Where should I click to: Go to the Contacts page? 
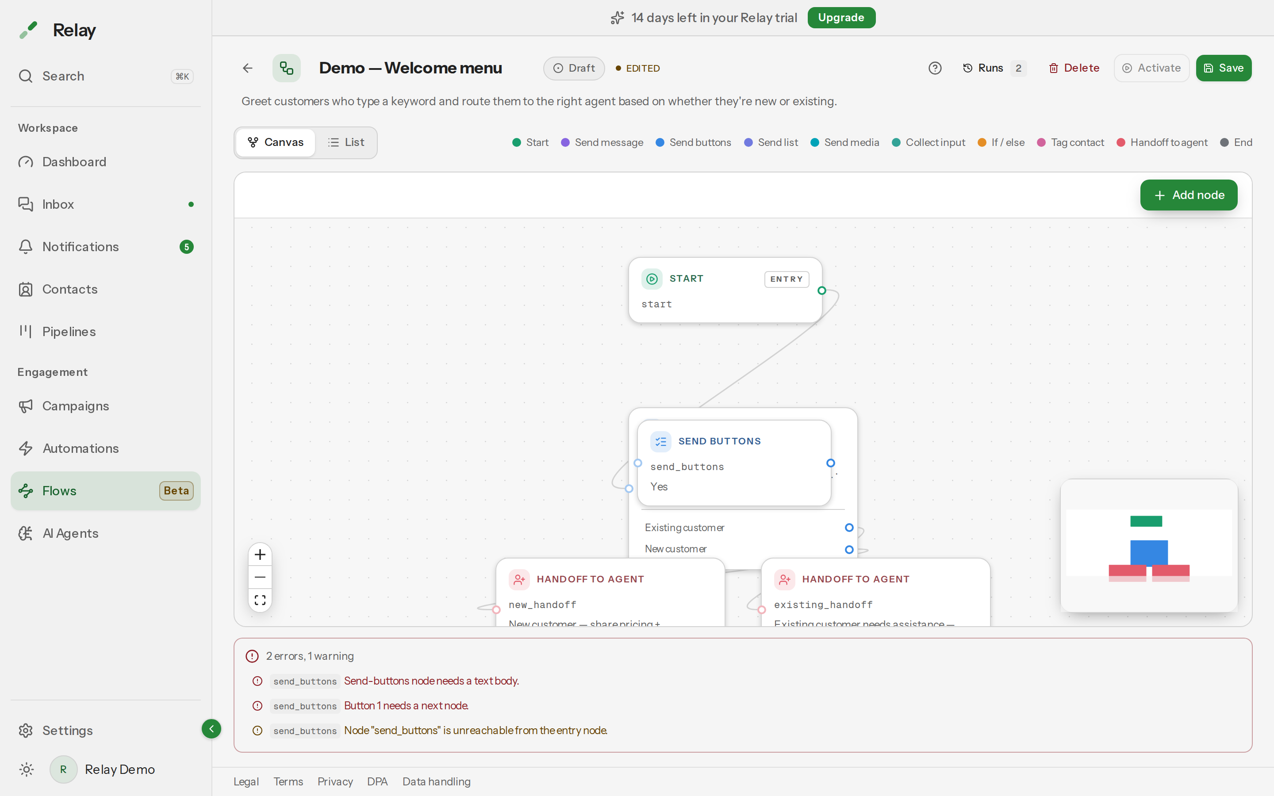(x=105, y=289)
